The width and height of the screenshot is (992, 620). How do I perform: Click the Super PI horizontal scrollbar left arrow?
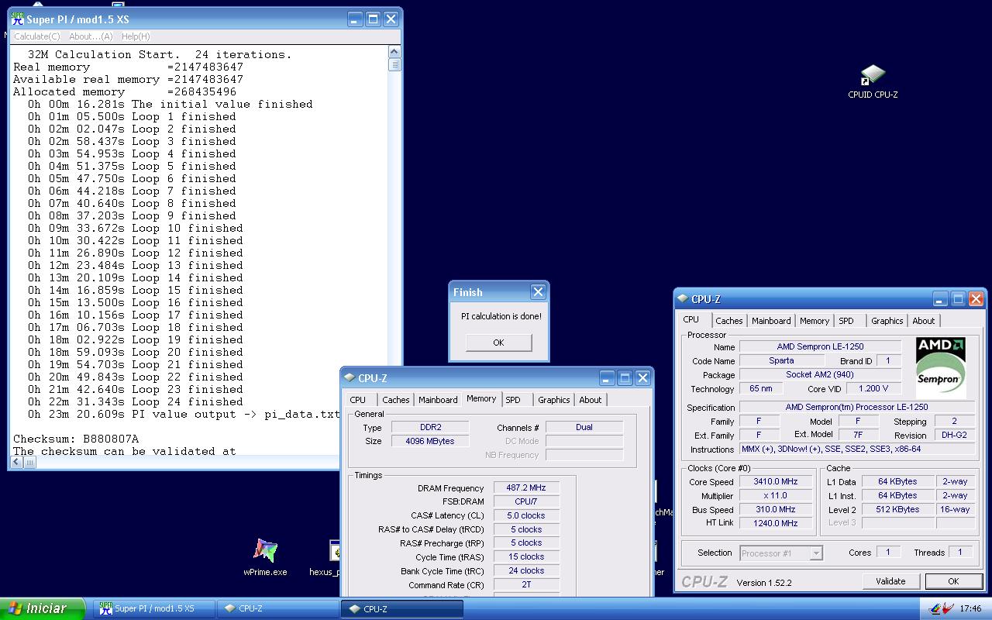(16, 462)
